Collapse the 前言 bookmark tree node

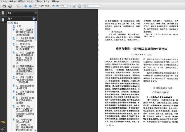pos(9,23)
